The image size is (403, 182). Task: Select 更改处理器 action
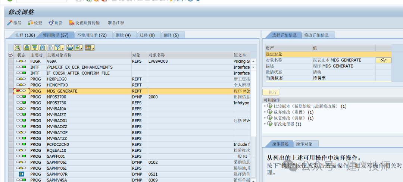coord(284,124)
